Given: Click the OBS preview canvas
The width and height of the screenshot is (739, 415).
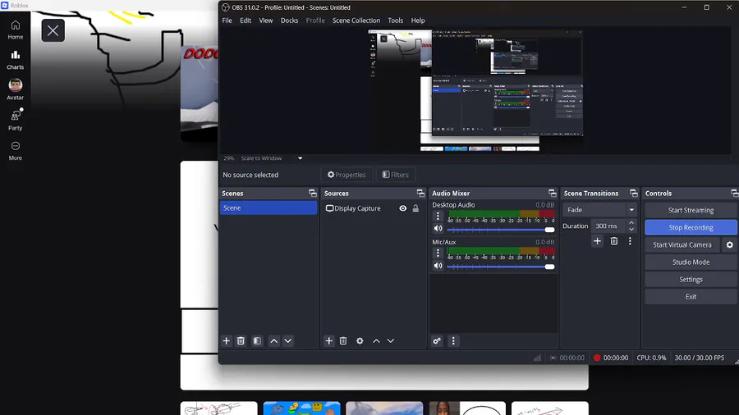Looking at the screenshot, I should click(475, 90).
